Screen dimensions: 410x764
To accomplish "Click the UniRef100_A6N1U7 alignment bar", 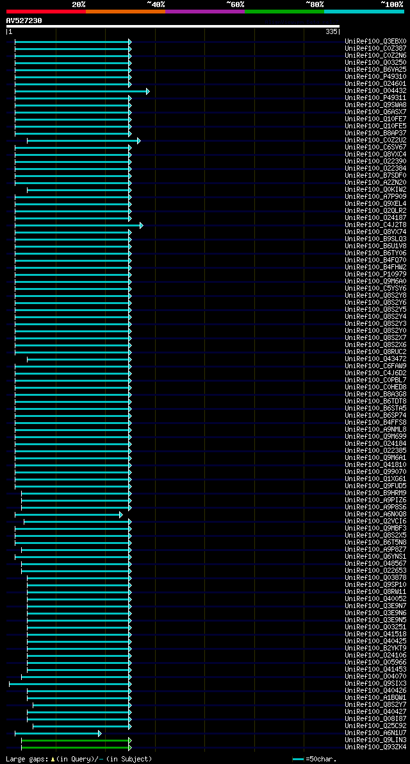I will click(x=58, y=734).
